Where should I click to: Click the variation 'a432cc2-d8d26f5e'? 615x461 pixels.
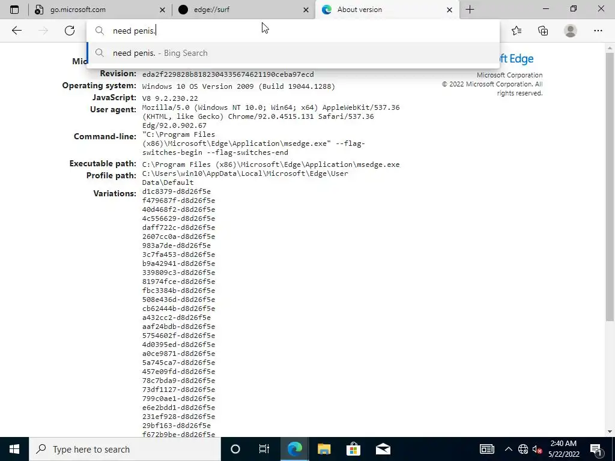pos(176,318)
